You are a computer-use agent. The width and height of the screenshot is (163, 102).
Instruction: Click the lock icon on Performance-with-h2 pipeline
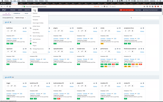tap(143, 49)
